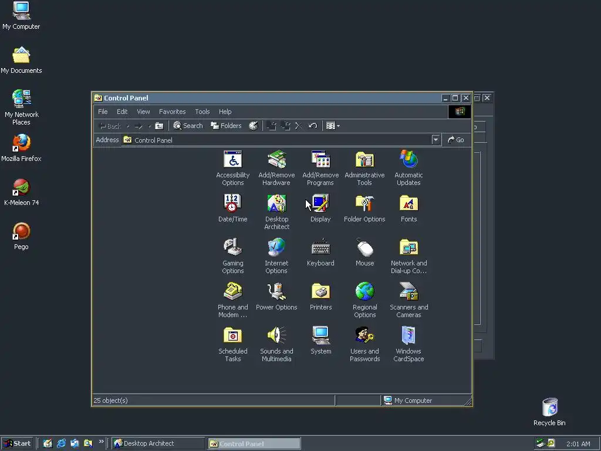The image size is (601, 451).
Task: Open Add/Remove Programs
Action: 320,168
